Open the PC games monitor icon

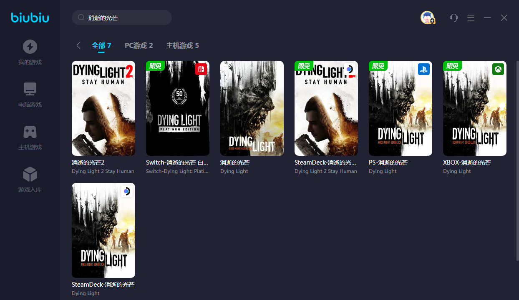point(30,89)
